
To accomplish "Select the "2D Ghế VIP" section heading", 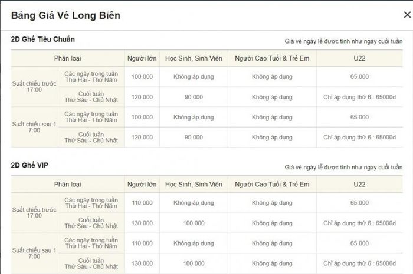I will (29, 165).
